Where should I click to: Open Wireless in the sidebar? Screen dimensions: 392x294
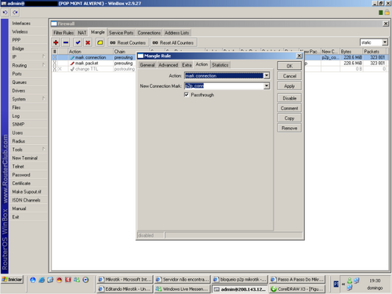click(29, 31)
